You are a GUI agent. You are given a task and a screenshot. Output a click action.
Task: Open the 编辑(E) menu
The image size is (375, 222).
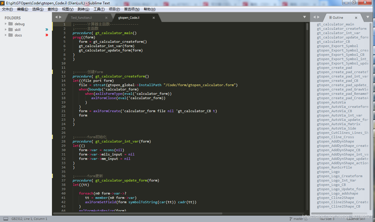pyautogui.click(x=23, y=9)
